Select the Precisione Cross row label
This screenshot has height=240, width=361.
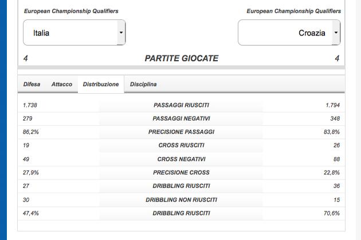click(181, 173)
